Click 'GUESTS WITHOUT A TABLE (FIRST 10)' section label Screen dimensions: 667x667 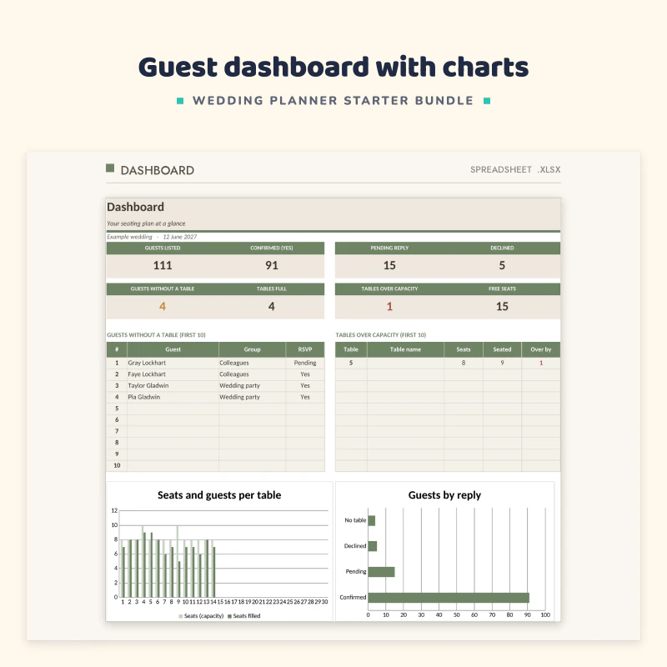(156, 335)
